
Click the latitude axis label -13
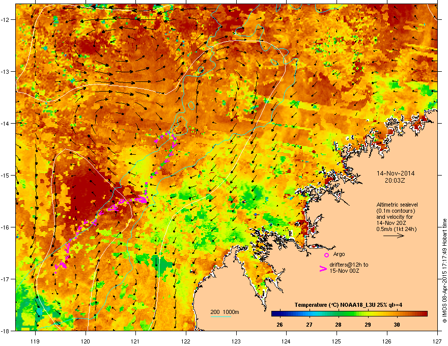(6, 71)
